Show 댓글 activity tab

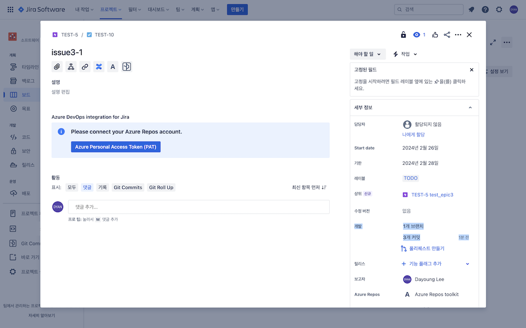87,187
